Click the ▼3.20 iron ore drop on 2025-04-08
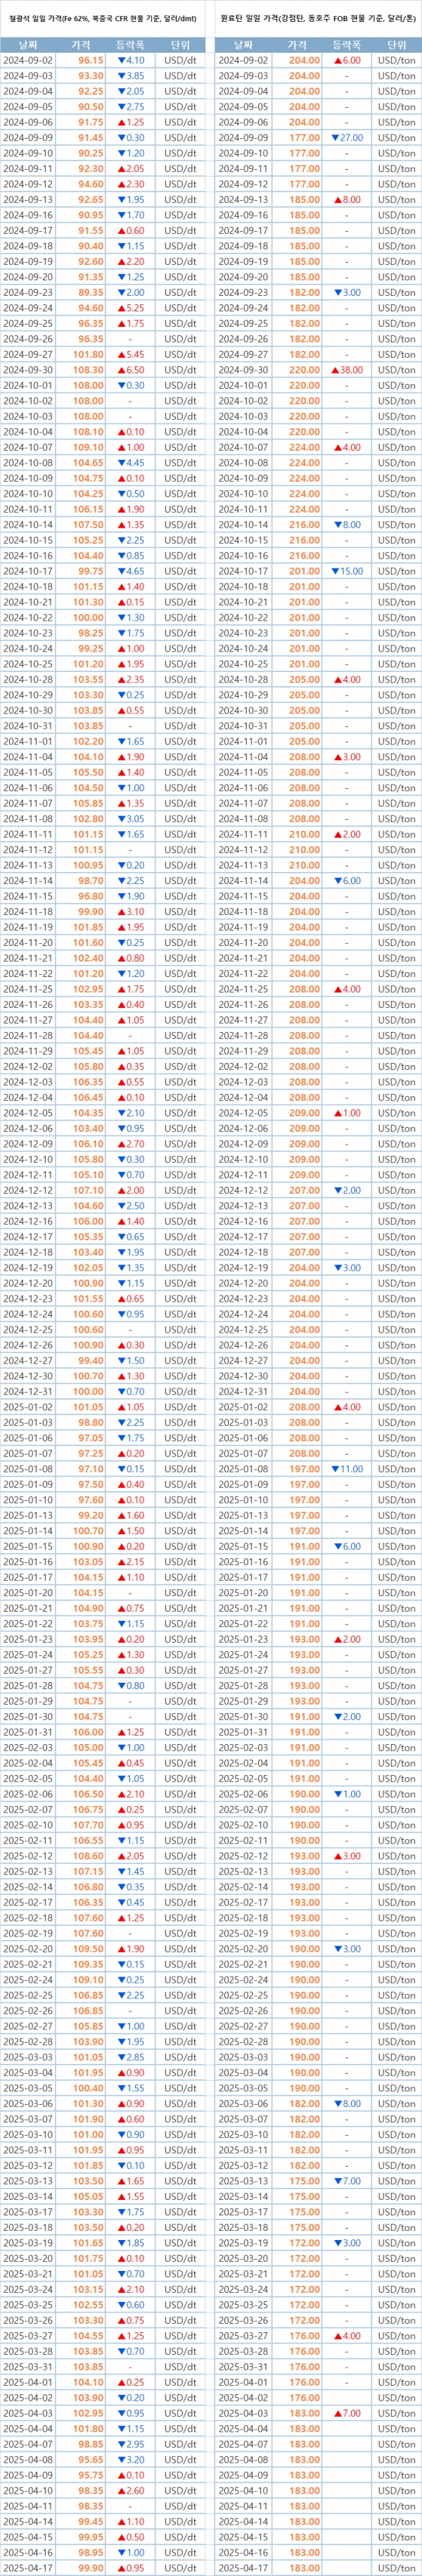Viewport: 422px width, 2576px height. (131, 2459)
